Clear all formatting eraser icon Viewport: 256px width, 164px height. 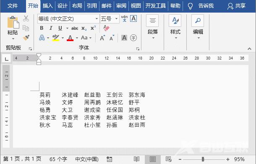[x=106, y=28]
